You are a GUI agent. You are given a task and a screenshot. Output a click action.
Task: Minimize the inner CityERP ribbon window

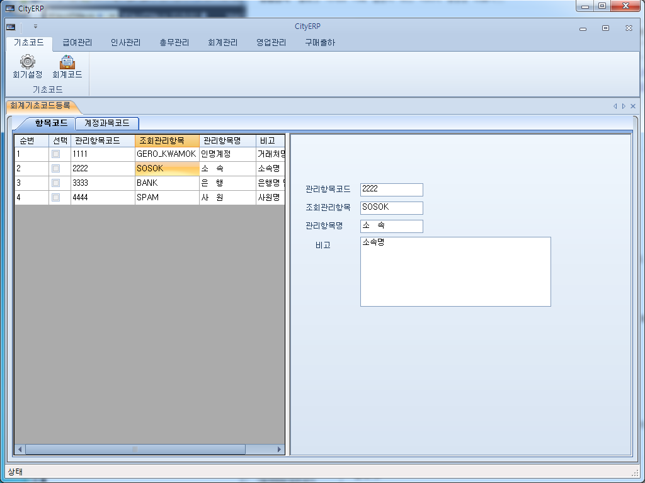[x=583, y=28]
